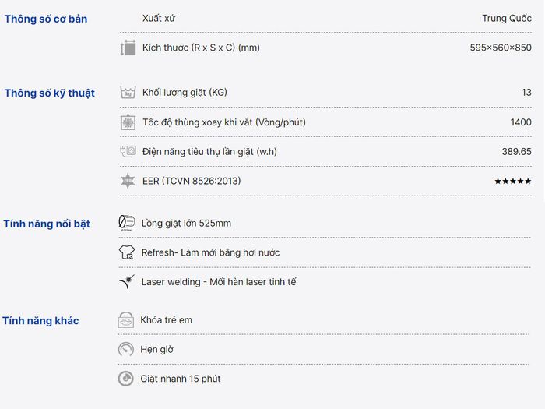Select the Tính năng nổi bật heading

pos(47,224)
